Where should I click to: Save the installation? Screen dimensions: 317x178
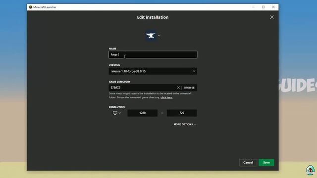point(266,163)
